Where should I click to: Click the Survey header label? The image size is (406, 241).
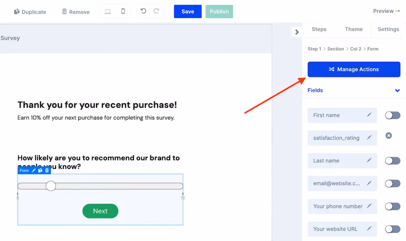[10, 38]
